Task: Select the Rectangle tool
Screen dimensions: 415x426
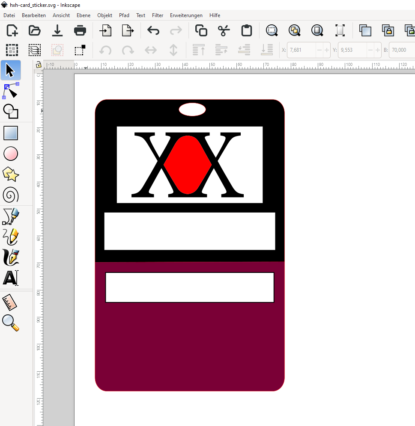Action: point(11,133)
